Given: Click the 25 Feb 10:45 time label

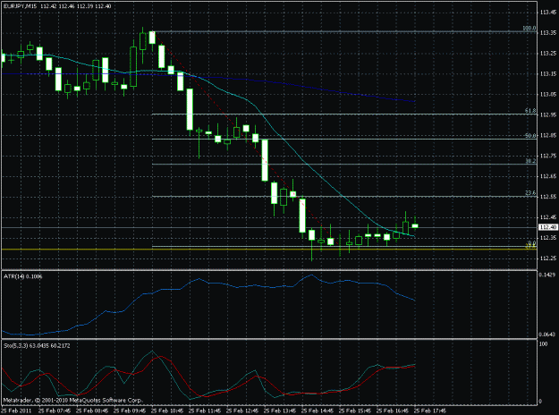Looking at the screenshot, I should (167, 411).
